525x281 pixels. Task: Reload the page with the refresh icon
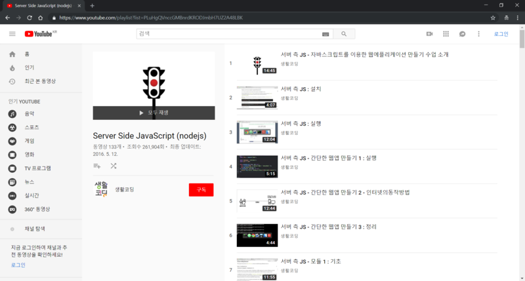30,18
